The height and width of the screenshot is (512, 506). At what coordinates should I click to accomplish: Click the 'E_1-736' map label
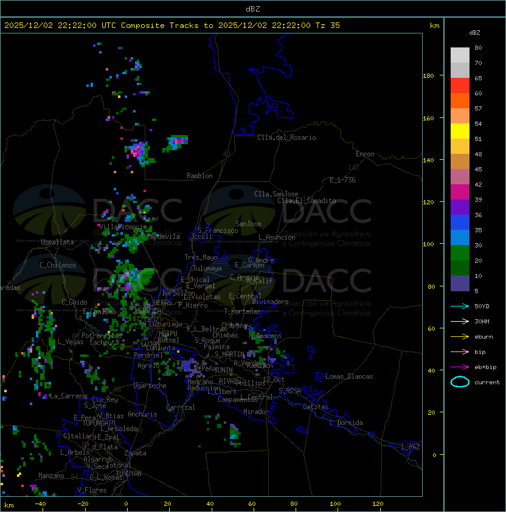click(x=342, y=180)
